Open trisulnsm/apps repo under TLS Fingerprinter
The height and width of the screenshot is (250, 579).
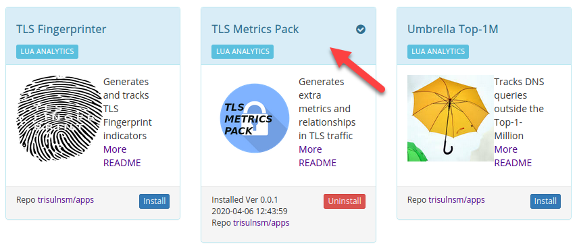tap(66, 200)
